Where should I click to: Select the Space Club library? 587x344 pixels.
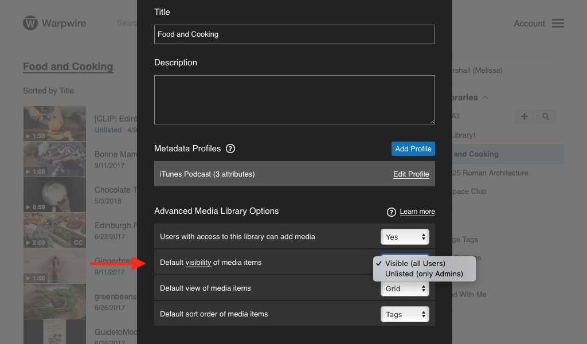pyautogui.click(x=469, y=191)
